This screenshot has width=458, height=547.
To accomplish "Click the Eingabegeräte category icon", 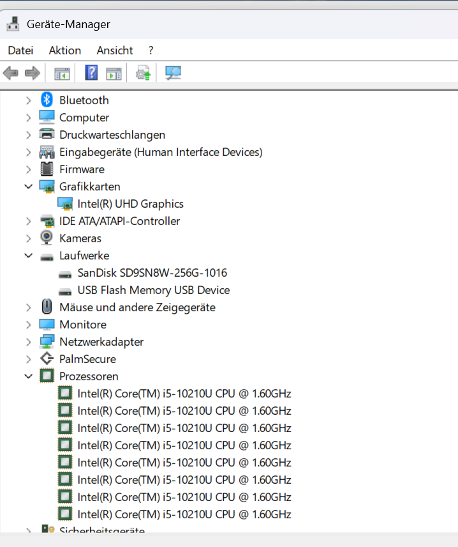I will pos(47,152).
